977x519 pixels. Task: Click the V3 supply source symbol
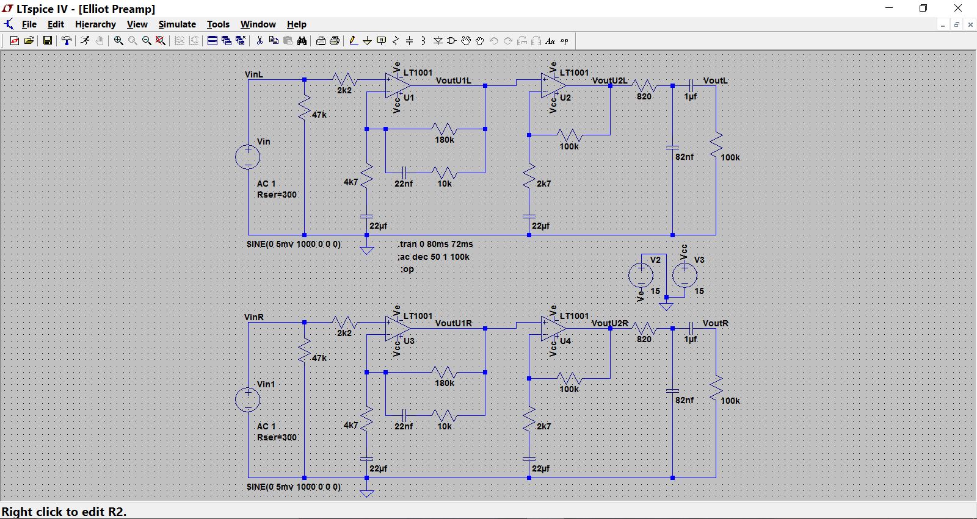[685, 275]
